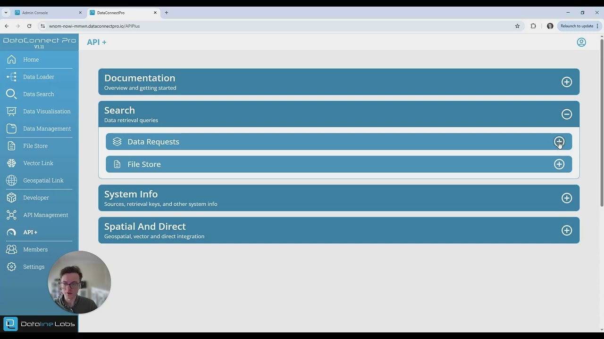604x339 pixels.
Task: Close the Admin Console tab
Action: coord(80,13)
